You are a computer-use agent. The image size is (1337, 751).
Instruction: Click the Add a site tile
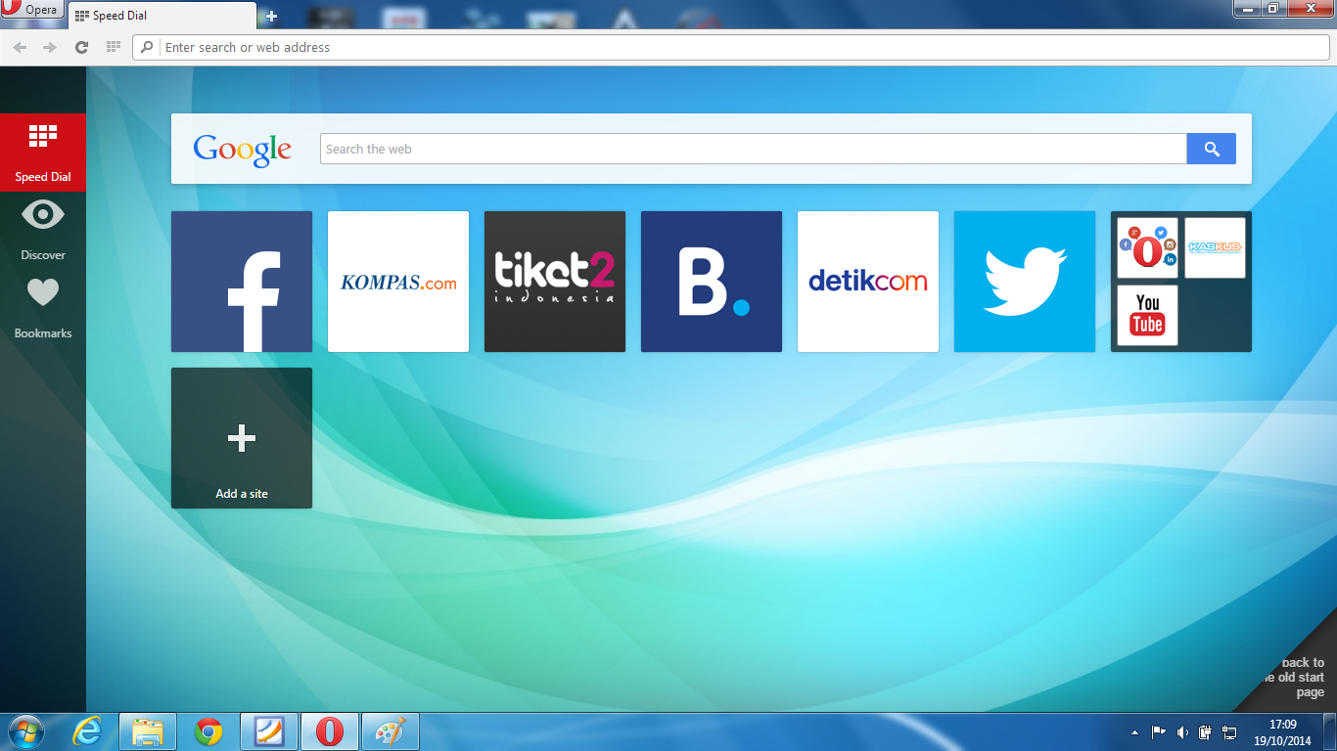[x=242, y=438]
